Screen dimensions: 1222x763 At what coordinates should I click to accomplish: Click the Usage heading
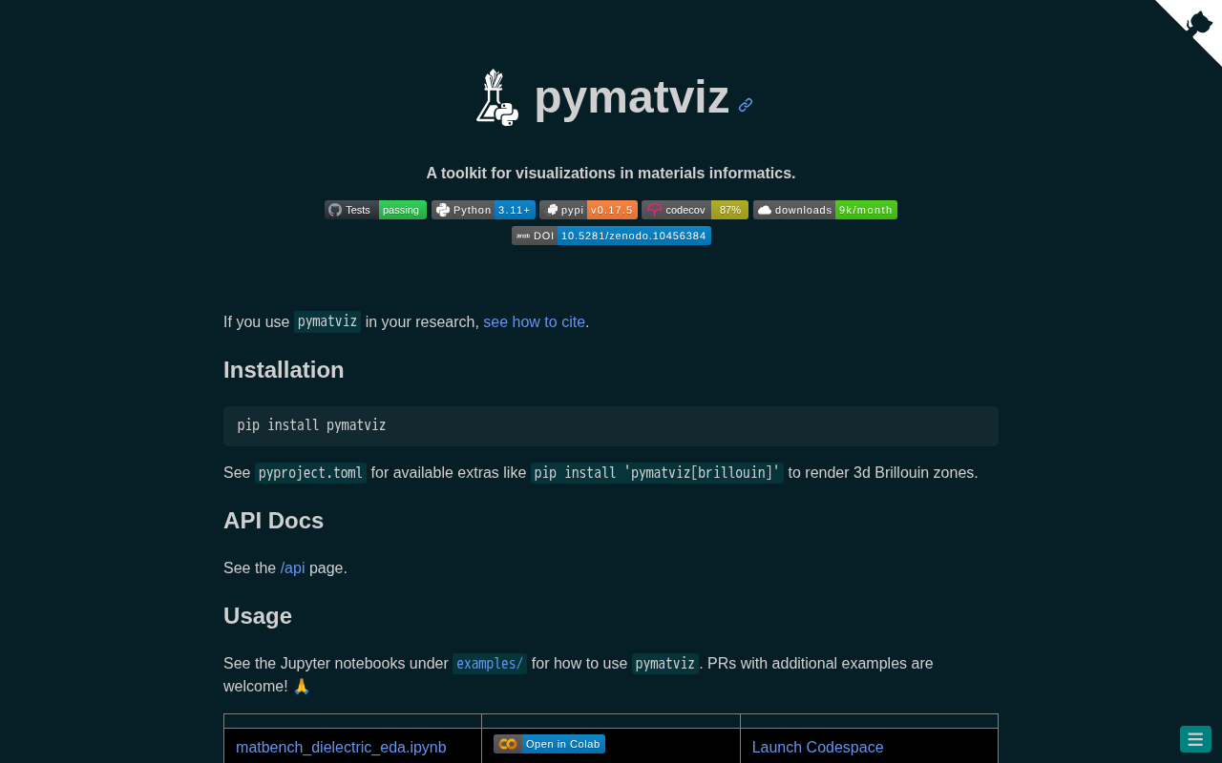coord(258,616)
